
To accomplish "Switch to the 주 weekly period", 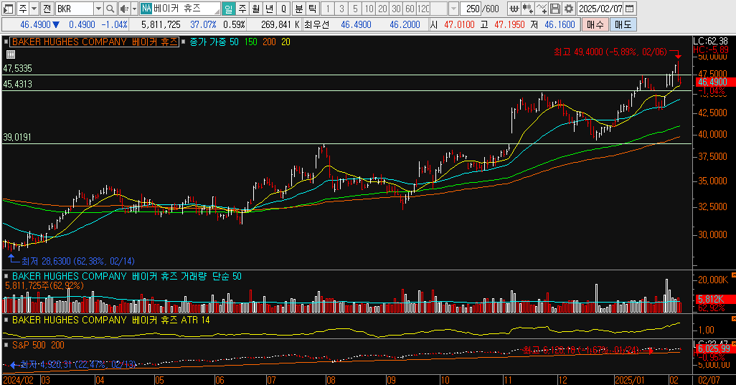I will pyautogui.click(x=242, y=9).
